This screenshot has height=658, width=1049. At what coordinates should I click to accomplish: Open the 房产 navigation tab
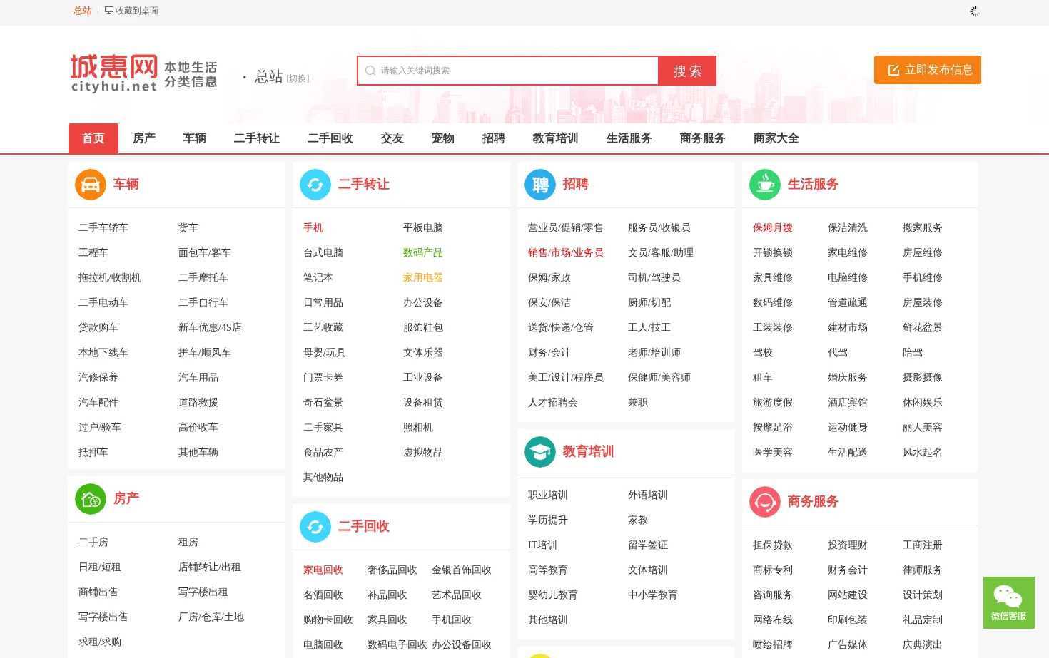tap(144, 138)
